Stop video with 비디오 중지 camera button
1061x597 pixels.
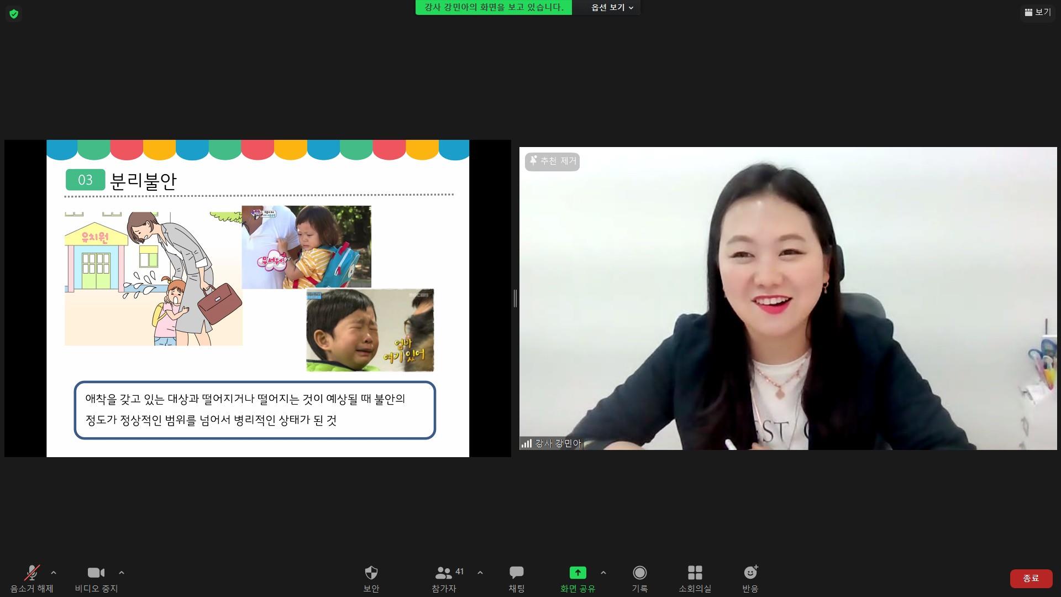pos(96,573)
